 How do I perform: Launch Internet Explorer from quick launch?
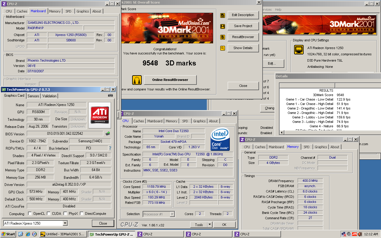point(28,234)
